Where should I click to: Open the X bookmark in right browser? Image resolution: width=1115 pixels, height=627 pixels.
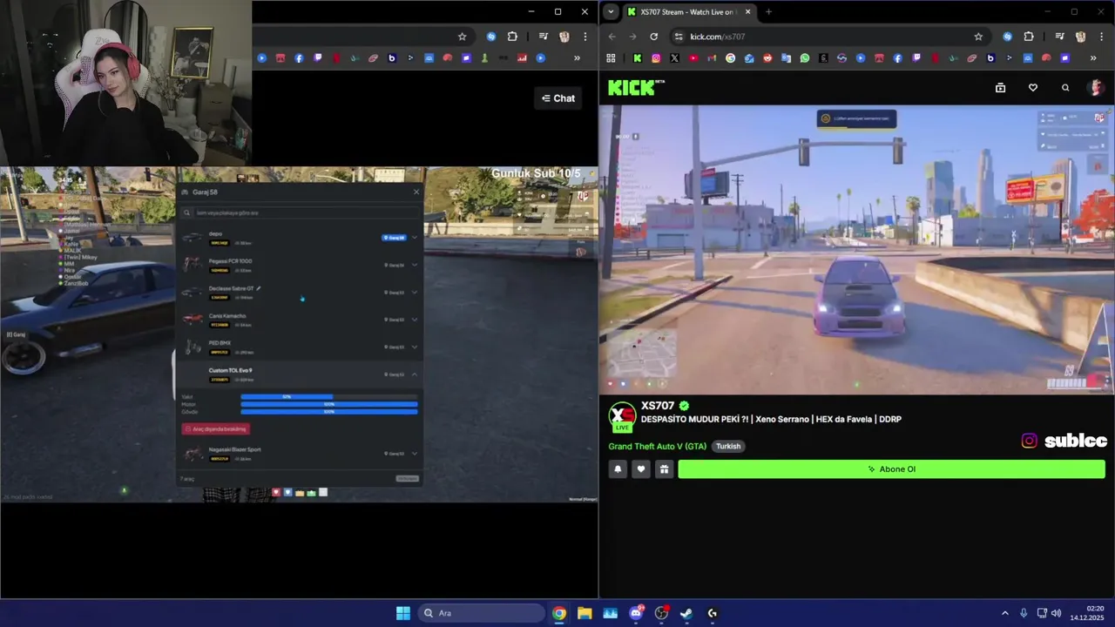675,58
